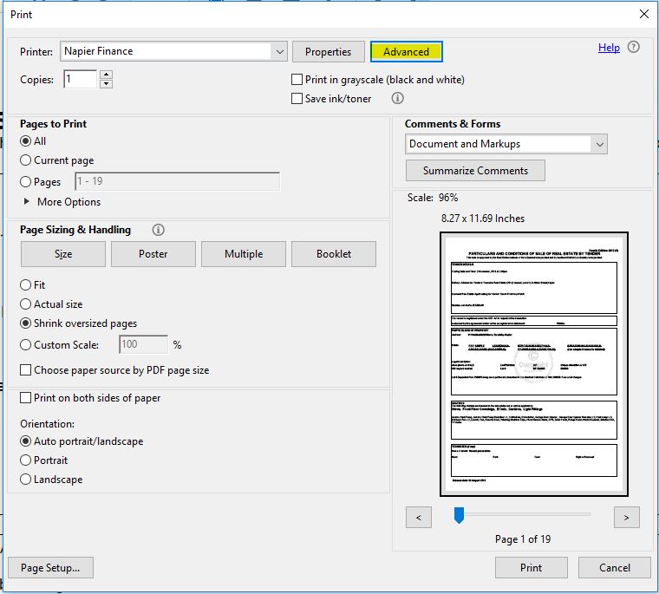Viewport: 659px width, 594px height.
Task: Click the page preview slider handle
Action: 459,516
